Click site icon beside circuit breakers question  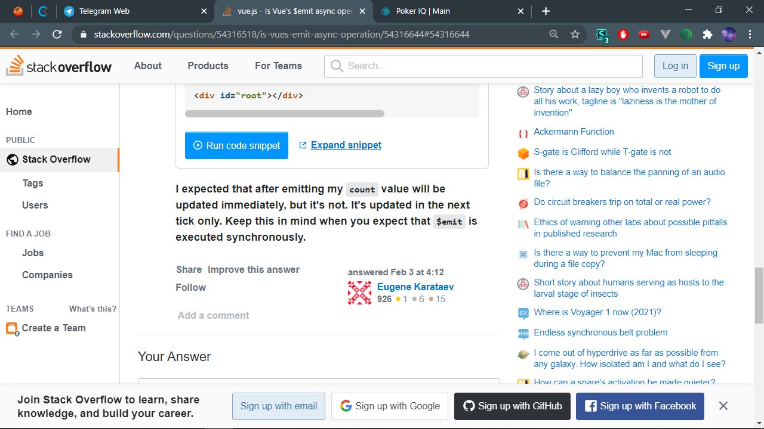[x=523, y=204]
